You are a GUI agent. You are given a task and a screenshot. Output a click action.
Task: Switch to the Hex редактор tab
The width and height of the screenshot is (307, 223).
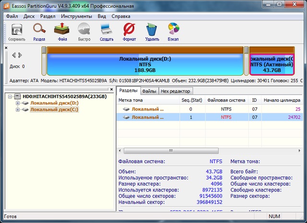[x=175, y=91]
